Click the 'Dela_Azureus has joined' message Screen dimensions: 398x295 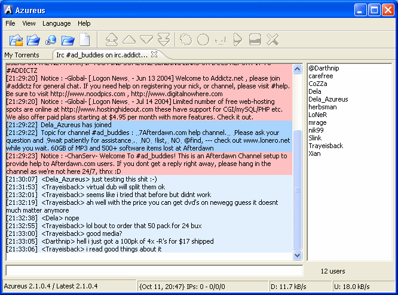[x=76, y=125]
